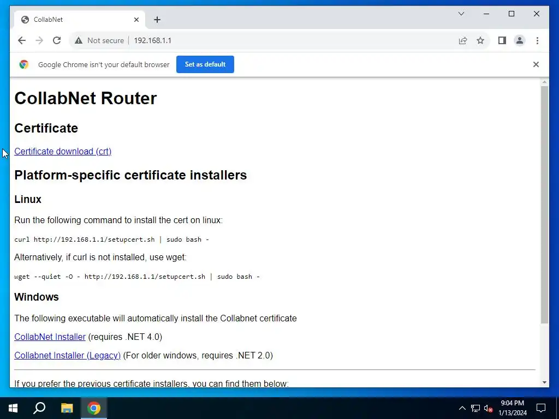Screen dimensions: 559x419
Task: Minimize the Chrome window
Action: (x=486, y=14)
